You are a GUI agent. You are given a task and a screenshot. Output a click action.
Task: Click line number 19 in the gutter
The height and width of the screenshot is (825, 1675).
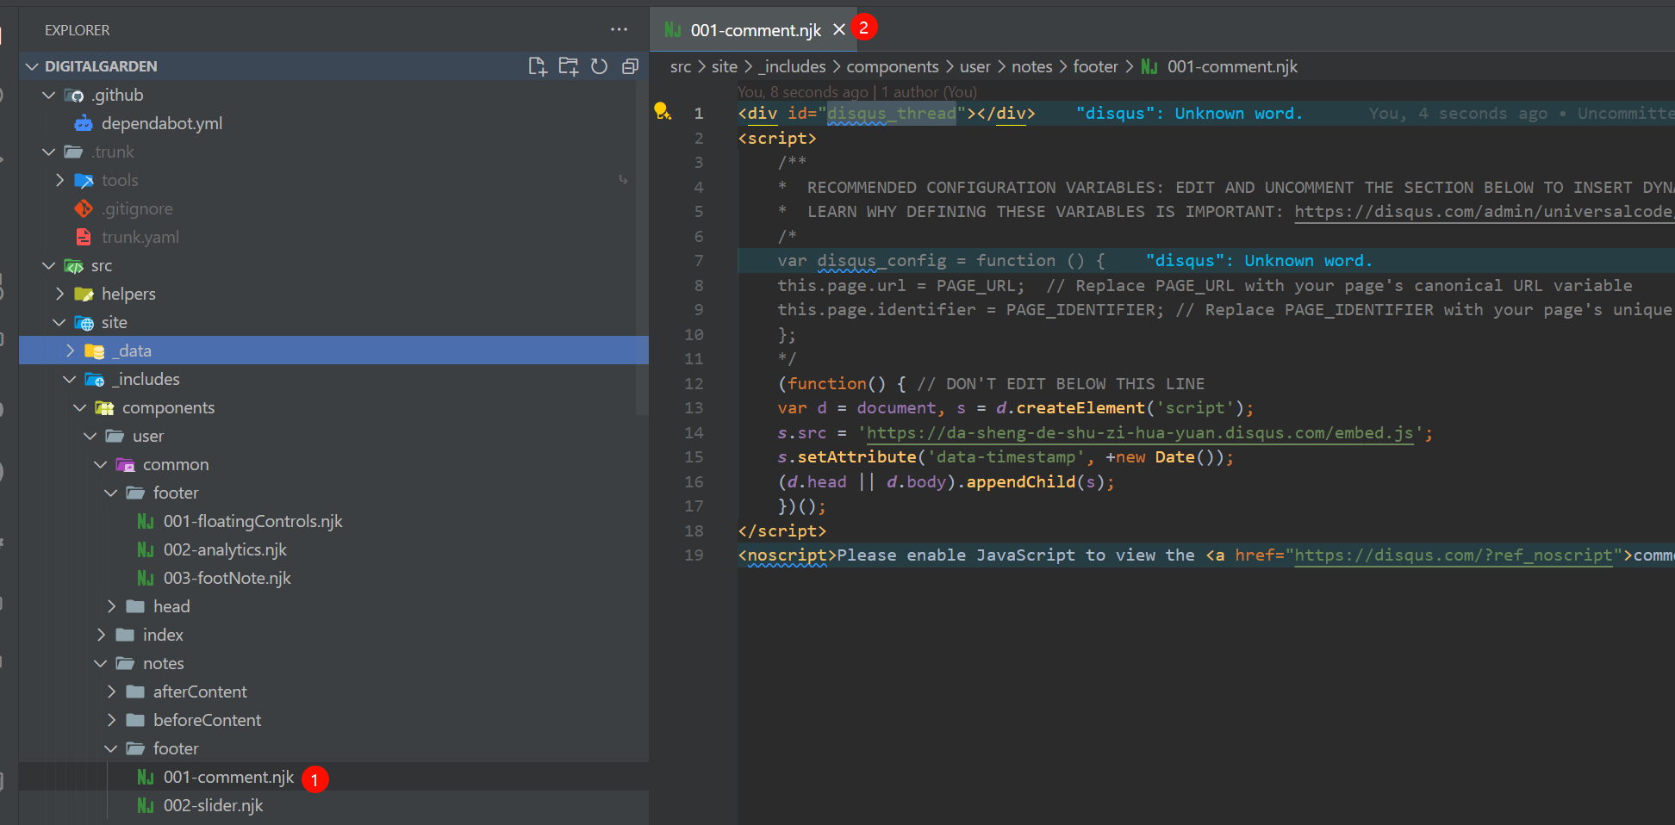click(x=694, y=555)
